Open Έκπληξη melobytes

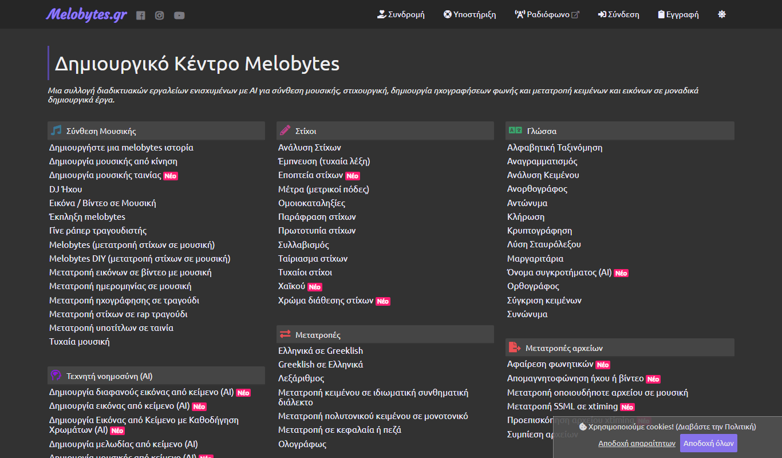click(87, 216)
